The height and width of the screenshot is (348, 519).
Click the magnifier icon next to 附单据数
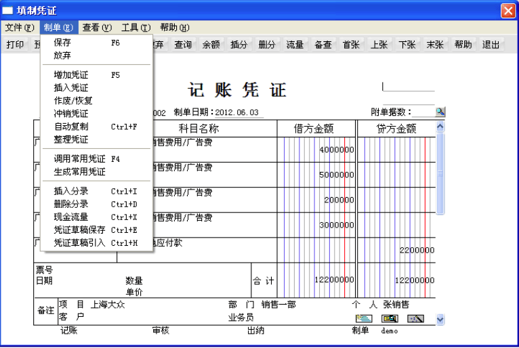(x=440, y=112)
